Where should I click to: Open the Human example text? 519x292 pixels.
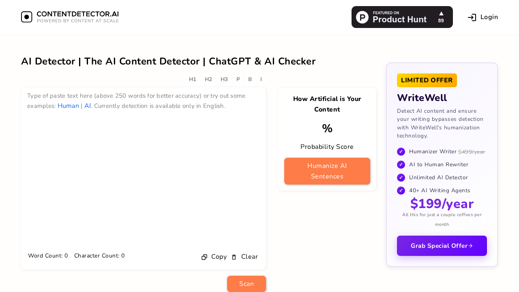(68, 106)
